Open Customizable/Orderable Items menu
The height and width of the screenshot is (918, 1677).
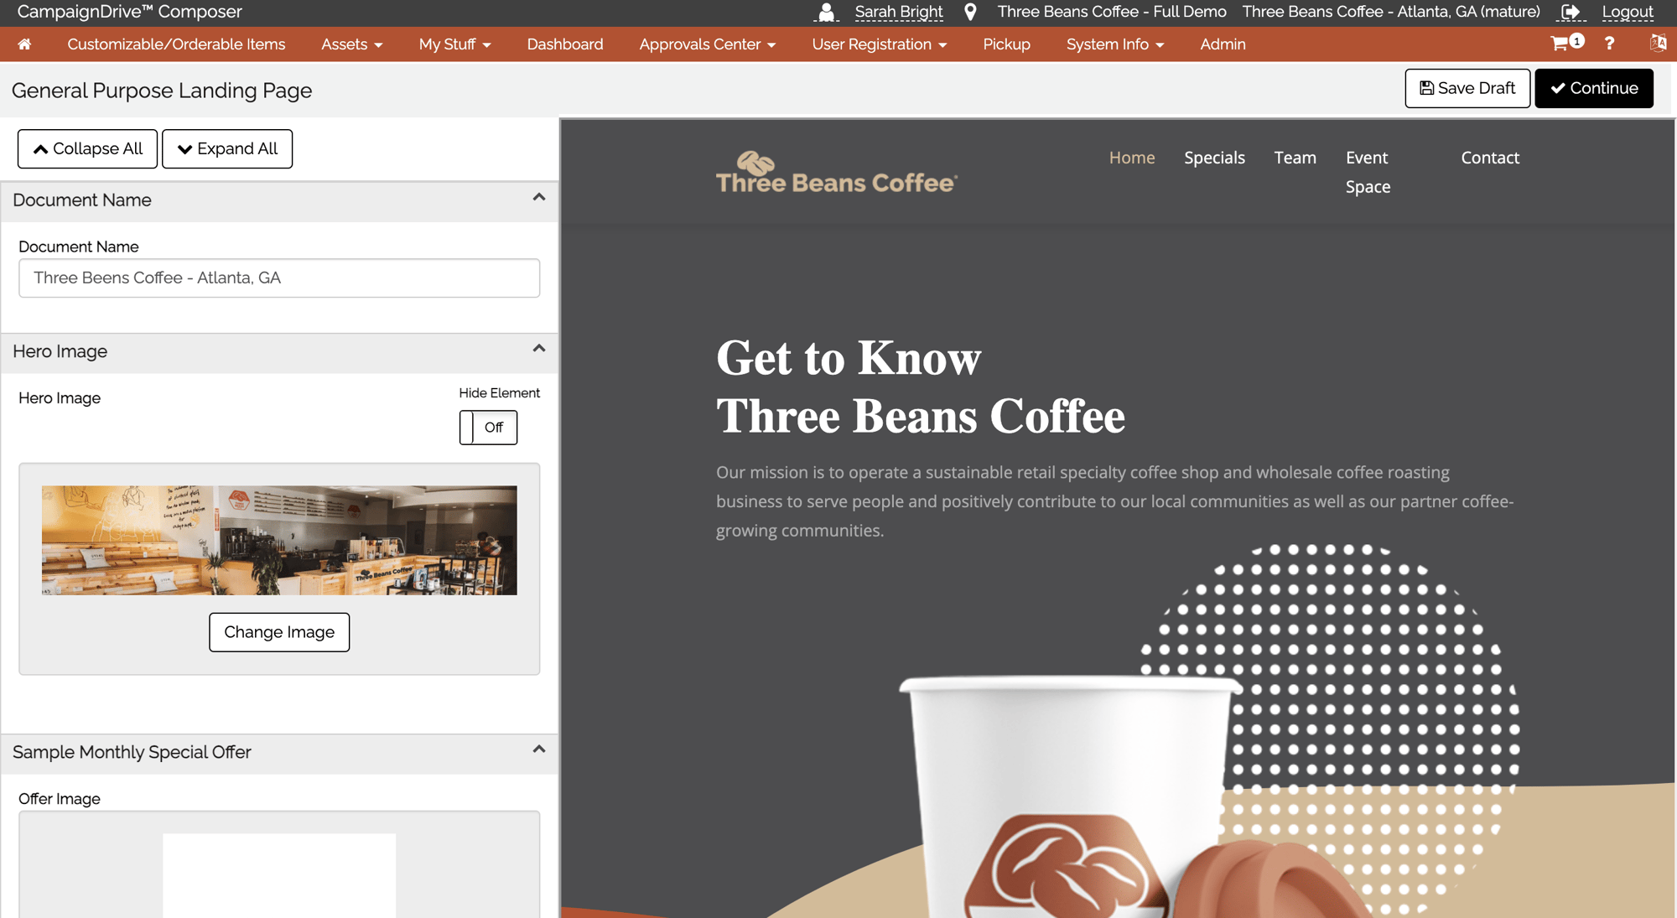[176, 44]
